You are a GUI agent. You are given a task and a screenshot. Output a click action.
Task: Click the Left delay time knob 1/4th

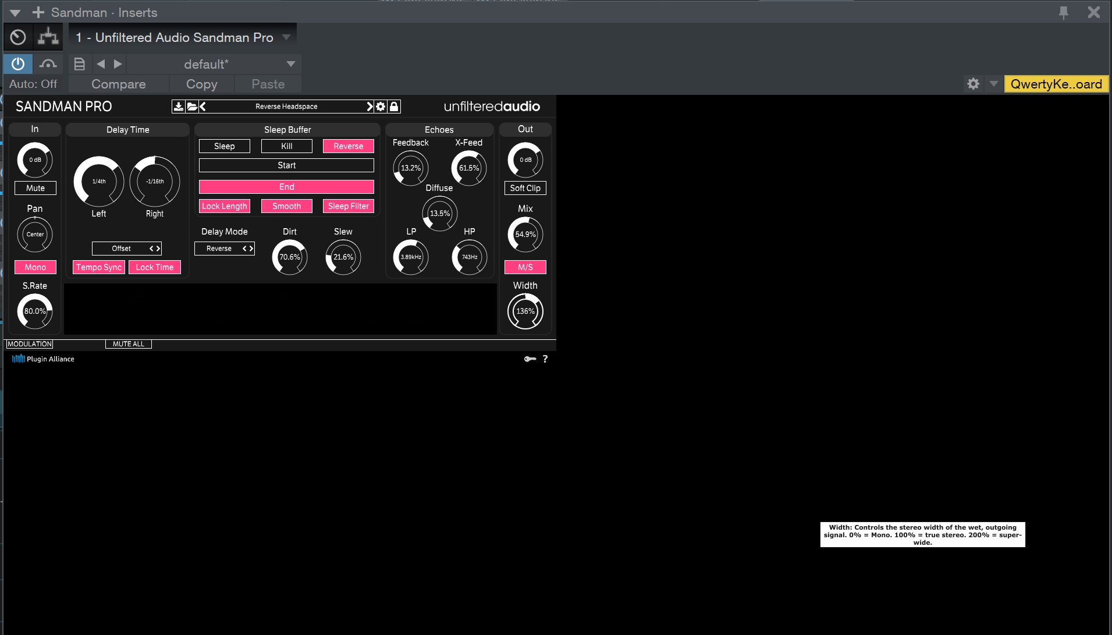[x=99, y=182]
